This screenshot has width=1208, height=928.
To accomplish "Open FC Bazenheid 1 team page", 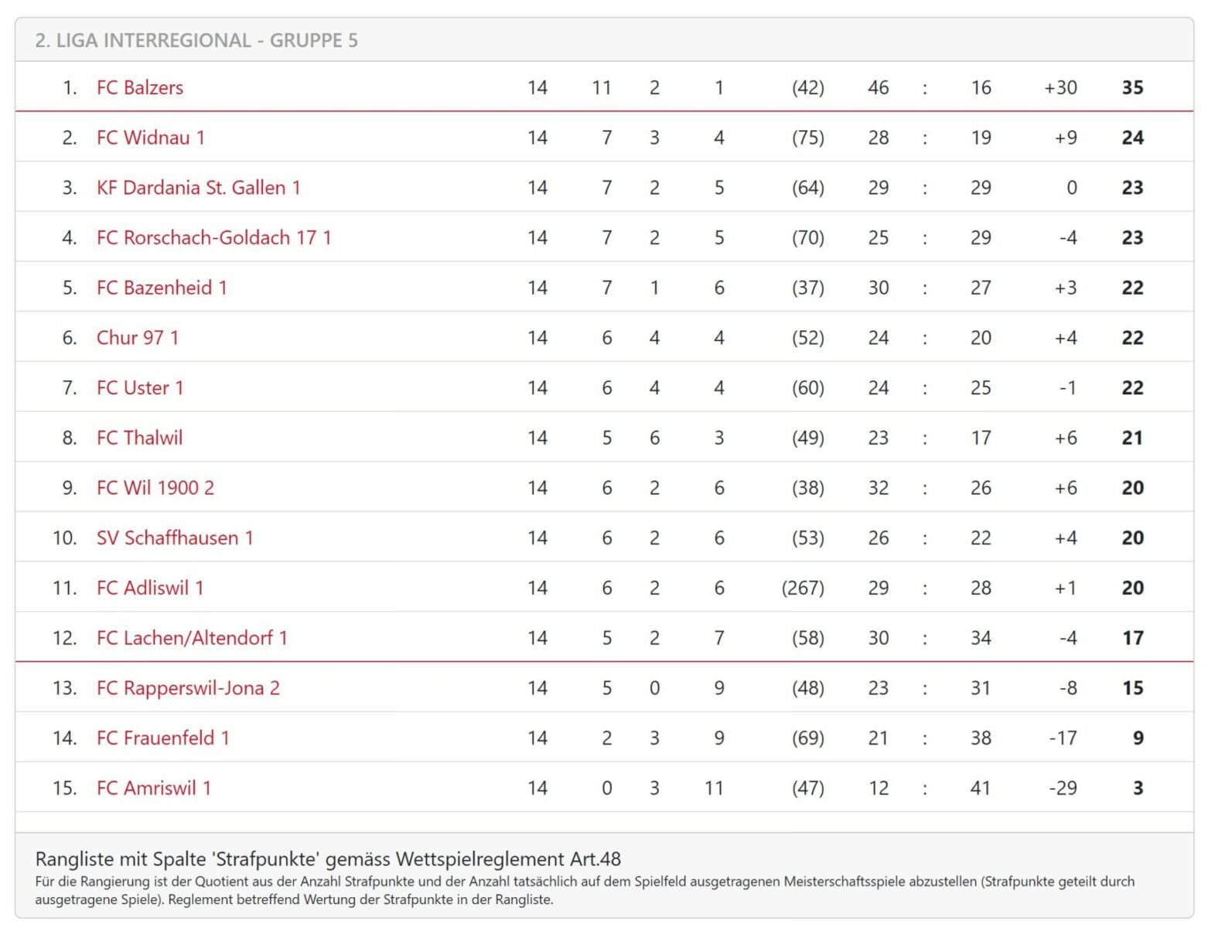I will pyautogui.click(x=162, y=288).
